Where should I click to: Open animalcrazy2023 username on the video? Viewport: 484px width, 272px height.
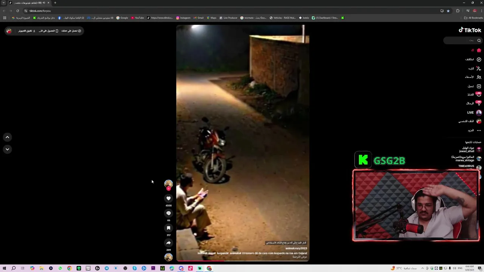point(296,248)
